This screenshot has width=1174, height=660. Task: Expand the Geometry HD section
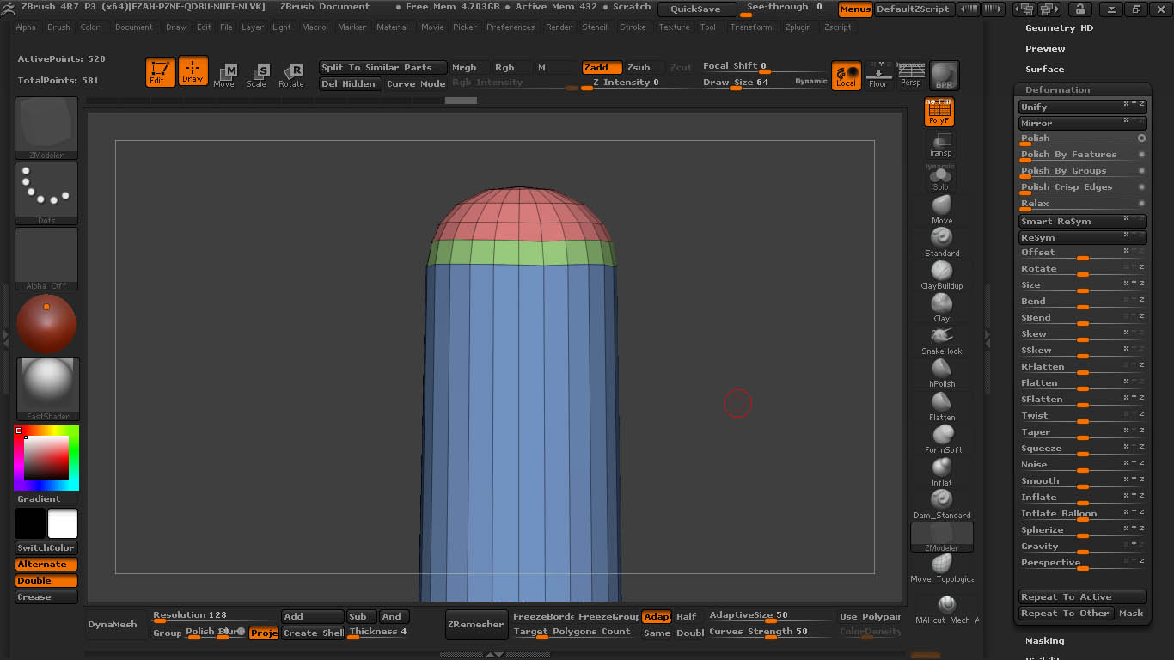(x=1059, y=28)
